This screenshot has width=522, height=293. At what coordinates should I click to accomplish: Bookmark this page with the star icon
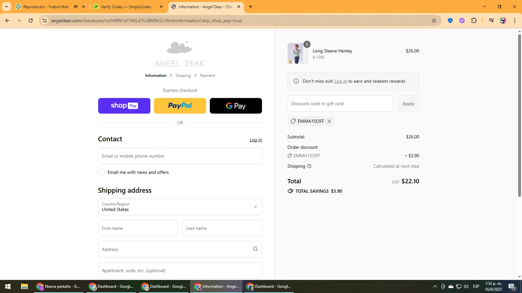point(434,20)
